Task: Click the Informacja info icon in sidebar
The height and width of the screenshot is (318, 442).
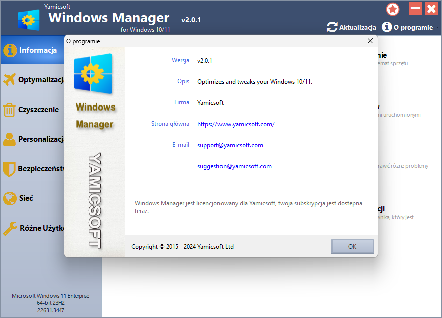Action: click(10, 50)
